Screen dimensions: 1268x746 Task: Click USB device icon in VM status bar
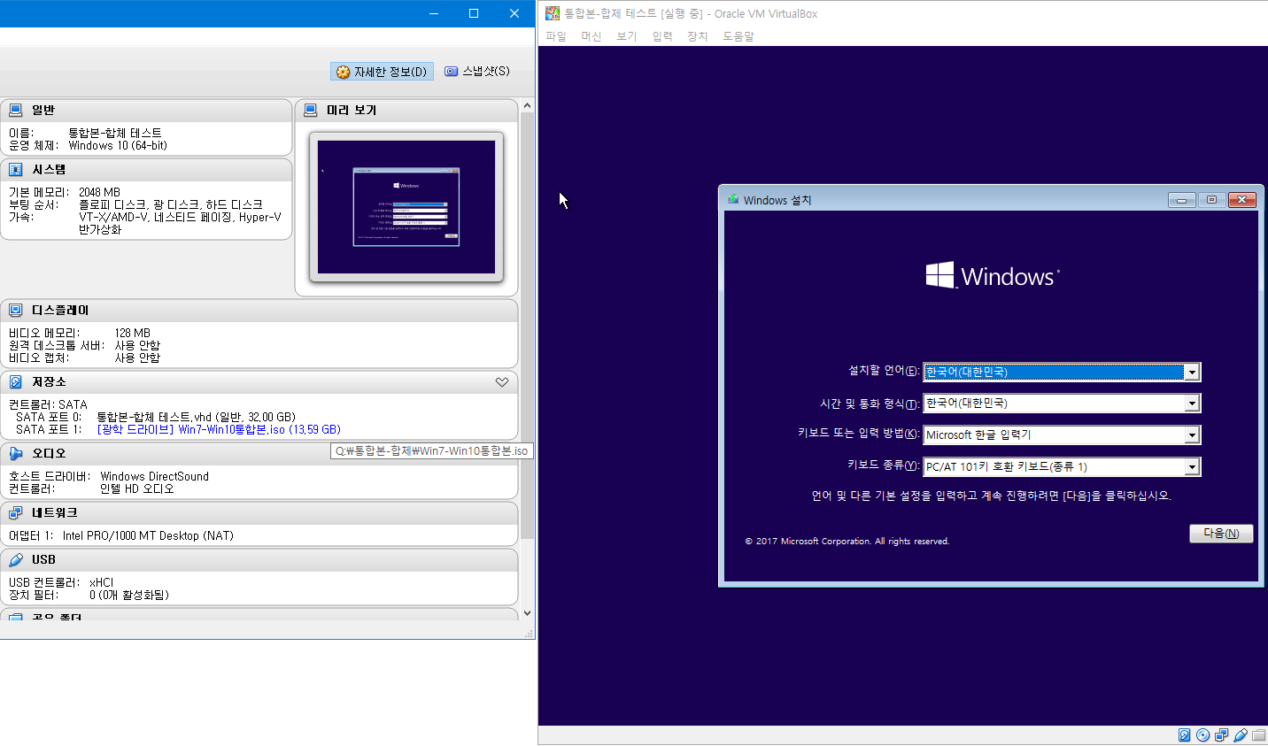1241,735
